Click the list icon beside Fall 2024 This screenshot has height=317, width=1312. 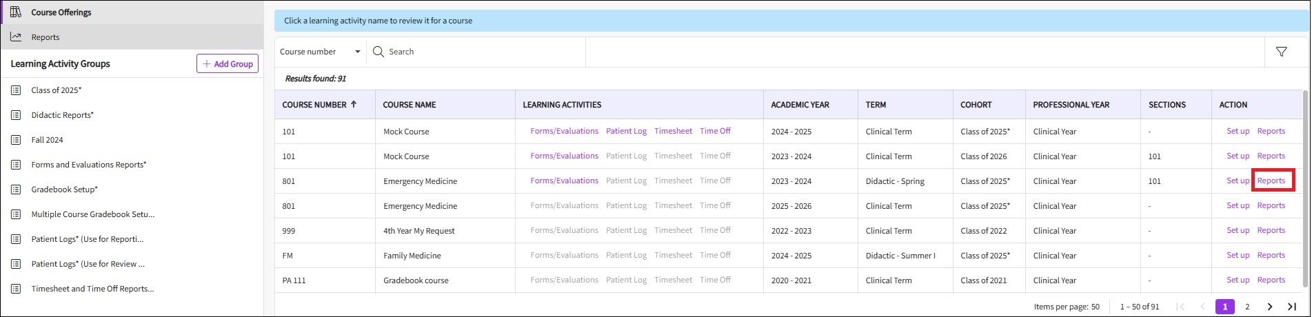point(17,140)
